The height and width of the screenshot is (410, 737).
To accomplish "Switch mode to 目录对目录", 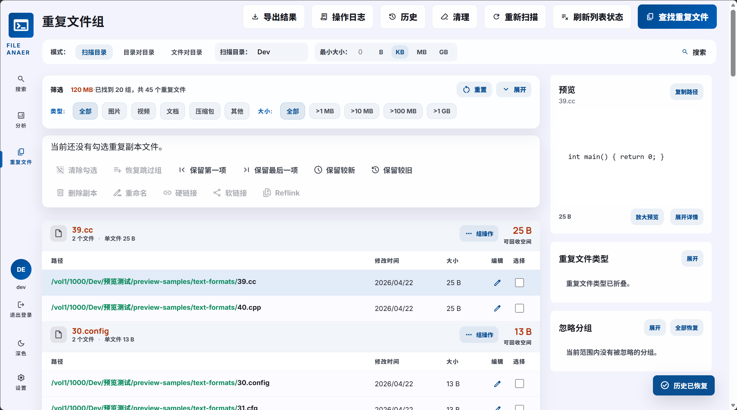I will point(139,52).
